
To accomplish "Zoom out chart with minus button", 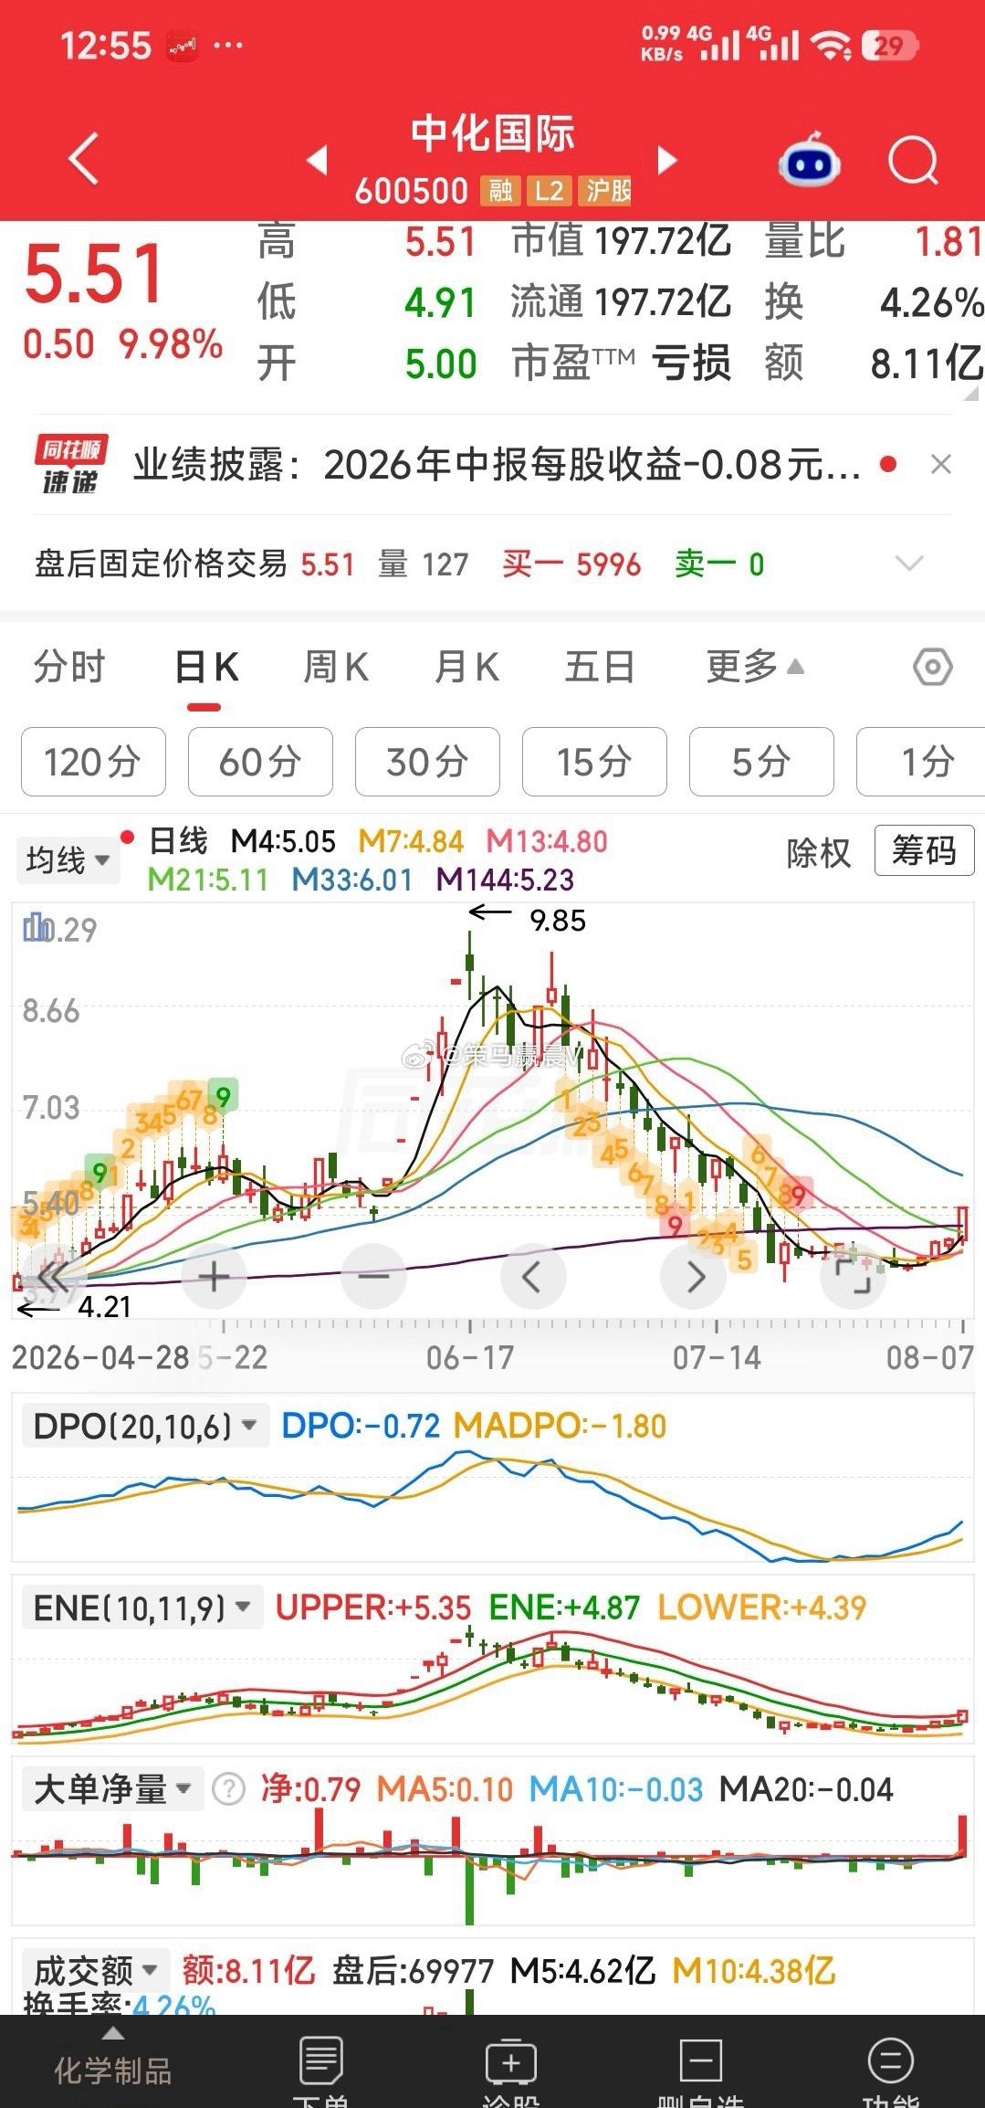I will click(373, 1276).
